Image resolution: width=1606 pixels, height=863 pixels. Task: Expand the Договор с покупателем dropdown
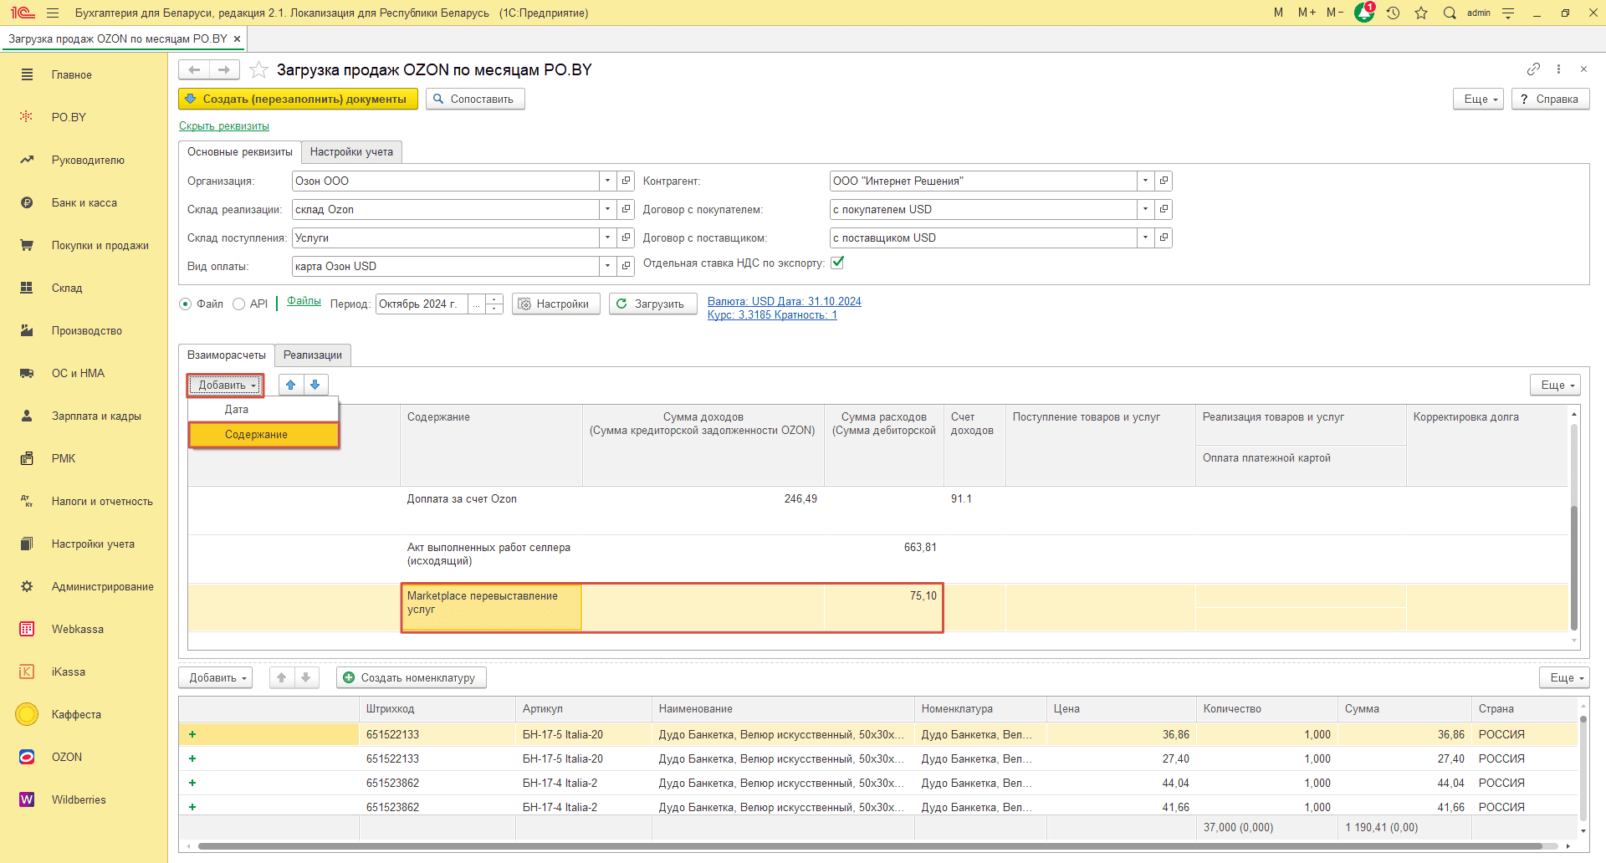click(x=1145, y=209)
